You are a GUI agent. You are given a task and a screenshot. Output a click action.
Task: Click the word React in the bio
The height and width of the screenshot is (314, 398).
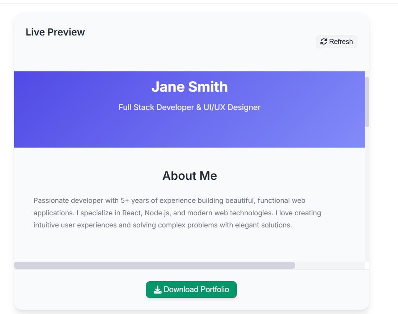click(x=131, y=213)
